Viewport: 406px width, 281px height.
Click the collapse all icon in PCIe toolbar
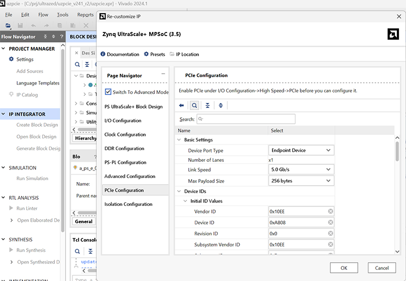click(x=208, y=106)
